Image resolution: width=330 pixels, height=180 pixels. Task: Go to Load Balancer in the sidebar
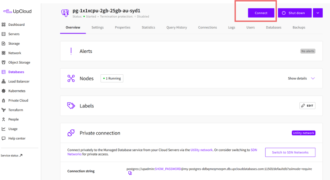pyautogui.click(x=19, y=81)
